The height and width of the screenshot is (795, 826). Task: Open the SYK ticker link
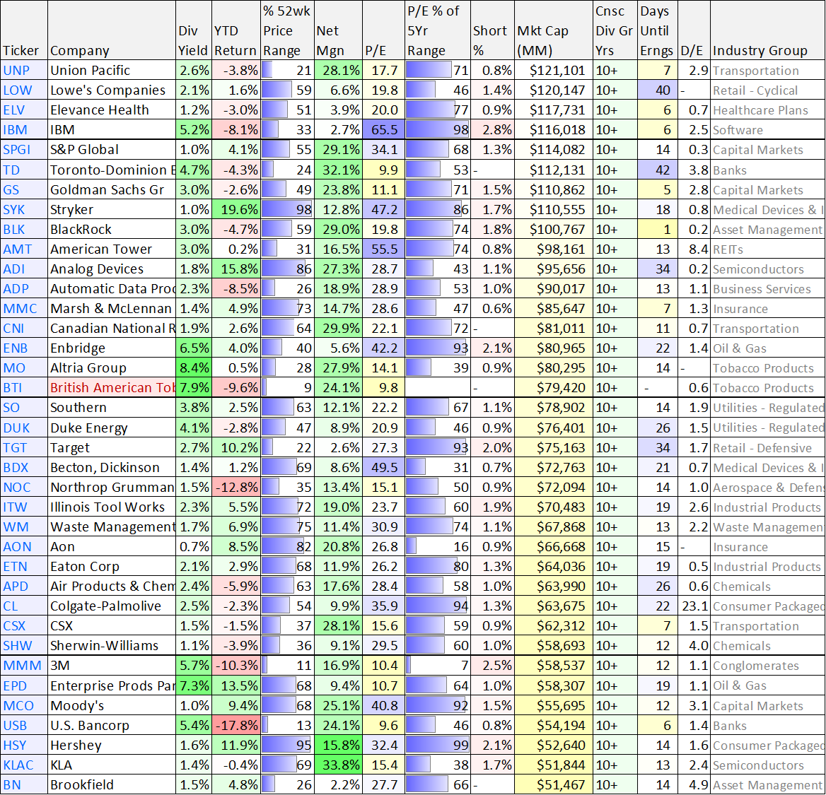pyautogui.click(x=13, y=210)
